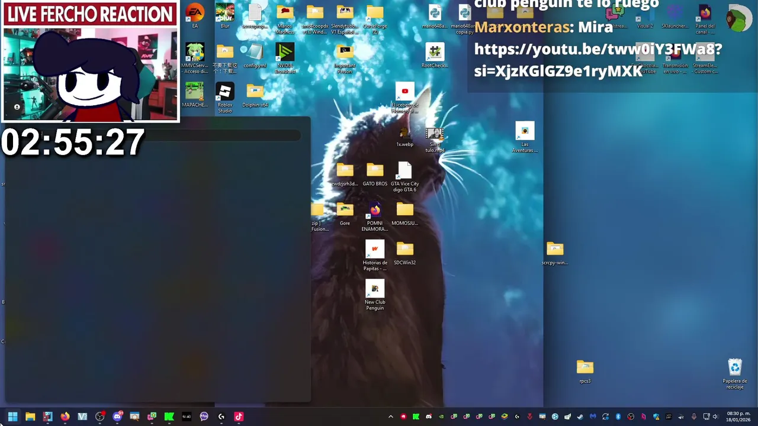
Task: Open the purple chat app in taskbar
Action: click(x=204, y=417)
